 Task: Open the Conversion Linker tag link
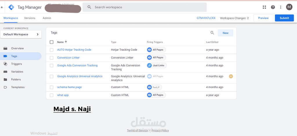[68, 58]
